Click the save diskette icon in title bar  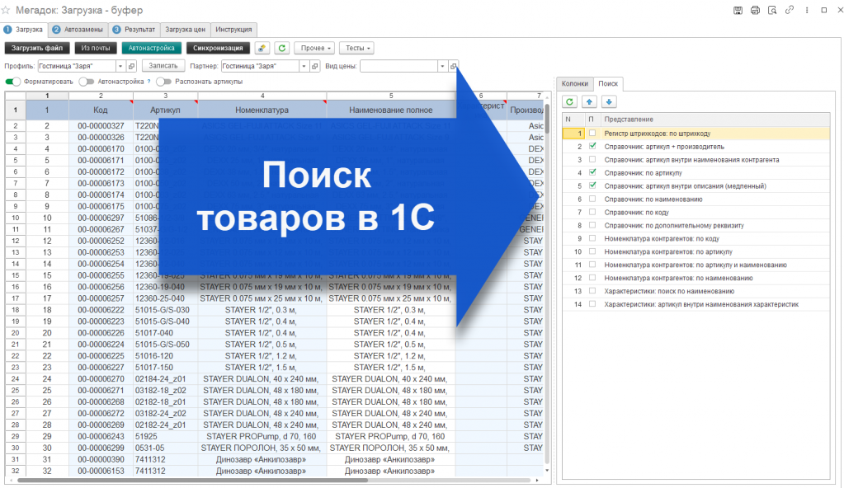pos(738,10)
